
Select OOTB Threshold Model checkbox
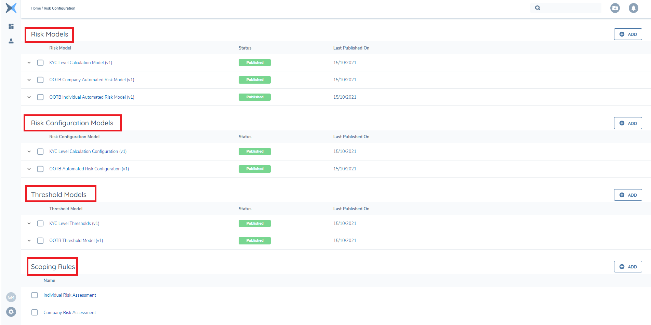(x=40, y=241)
